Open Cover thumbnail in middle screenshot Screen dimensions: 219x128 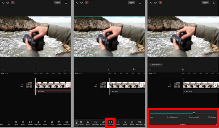click(103, 85)
